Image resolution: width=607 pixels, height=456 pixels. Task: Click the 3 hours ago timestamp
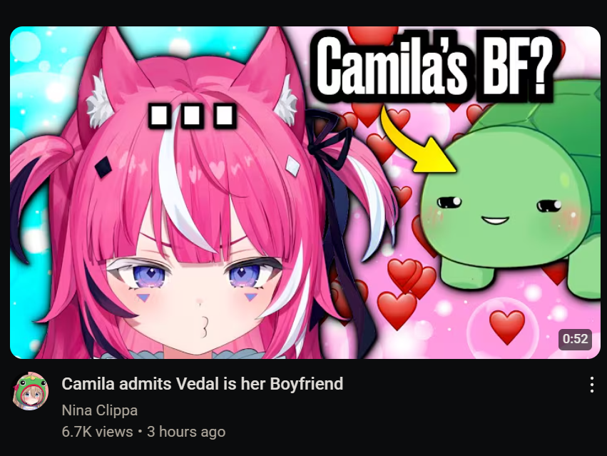coord(186,432)
